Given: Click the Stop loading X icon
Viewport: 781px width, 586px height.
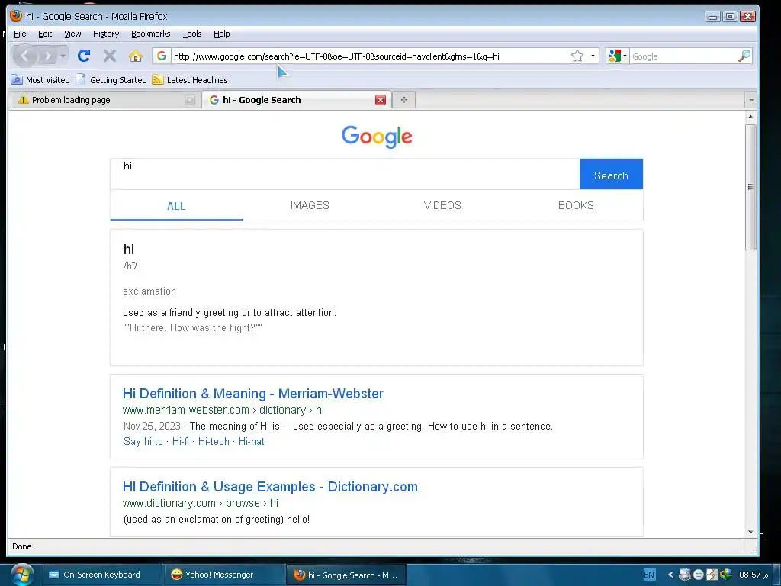Looking at the screenshot, I should 110,56.
